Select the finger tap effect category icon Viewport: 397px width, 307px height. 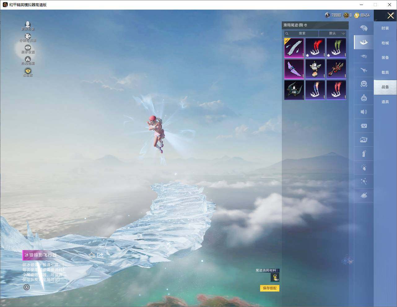364,167
